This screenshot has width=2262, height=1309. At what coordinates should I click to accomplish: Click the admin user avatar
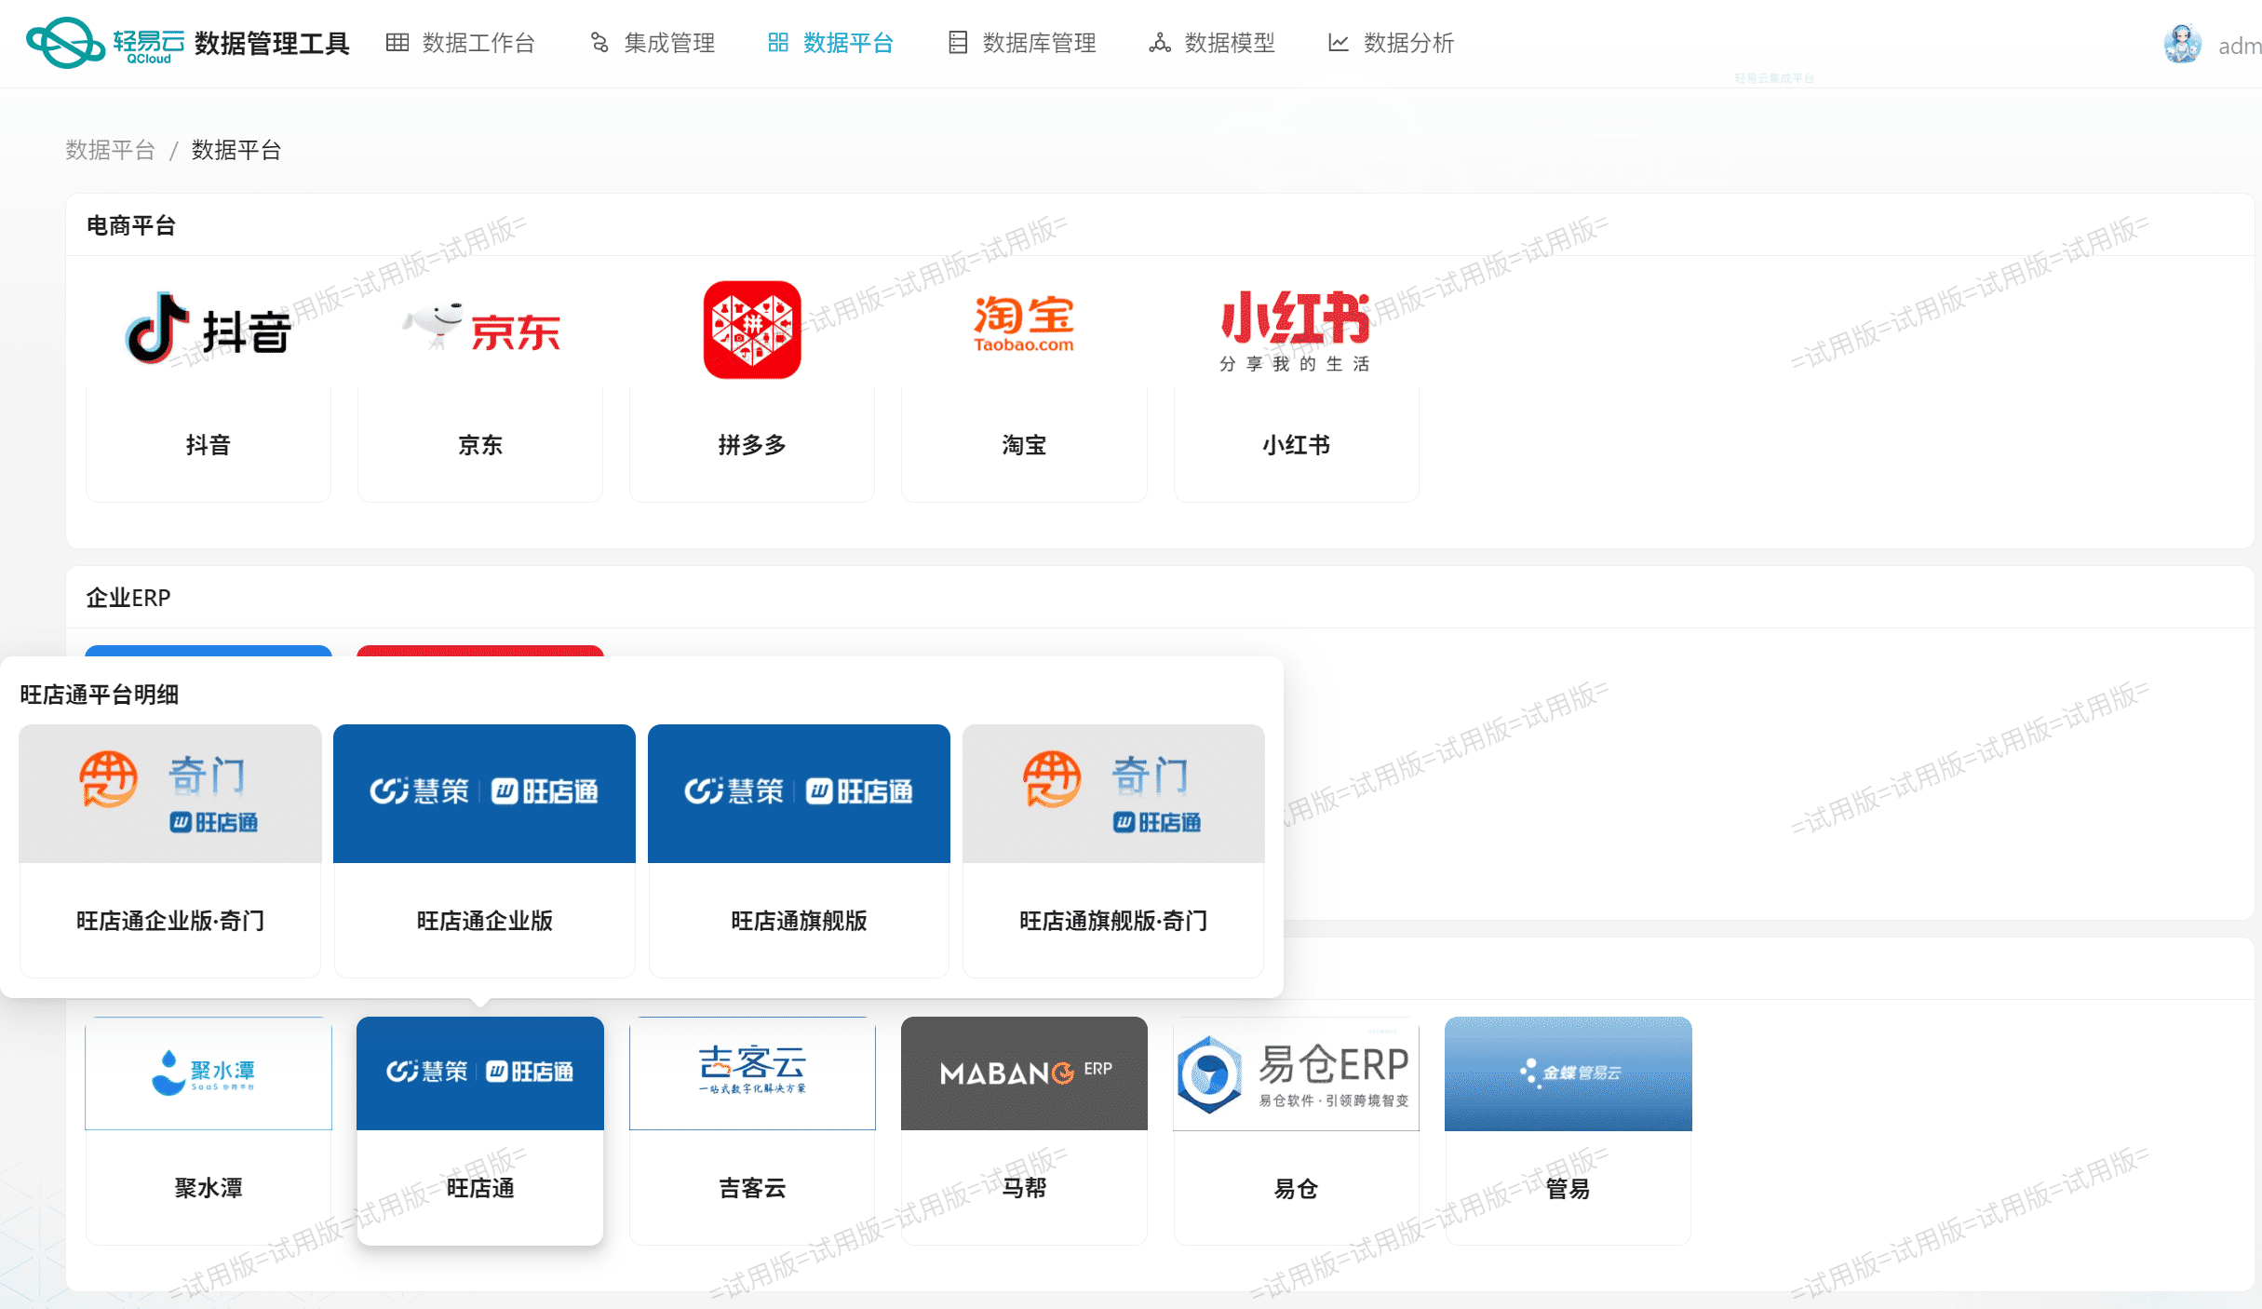coord(2181,44)
